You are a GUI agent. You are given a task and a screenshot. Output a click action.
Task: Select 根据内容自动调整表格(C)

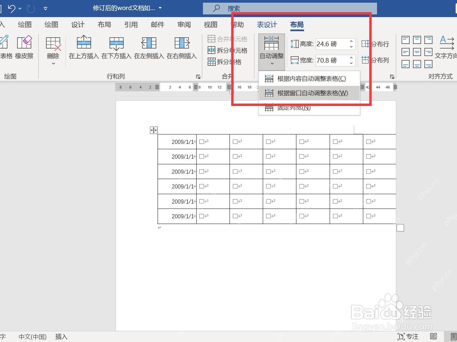point(309,79)
